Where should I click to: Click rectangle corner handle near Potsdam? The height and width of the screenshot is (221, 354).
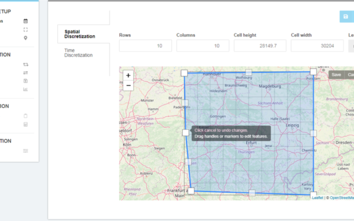(313, 72)
